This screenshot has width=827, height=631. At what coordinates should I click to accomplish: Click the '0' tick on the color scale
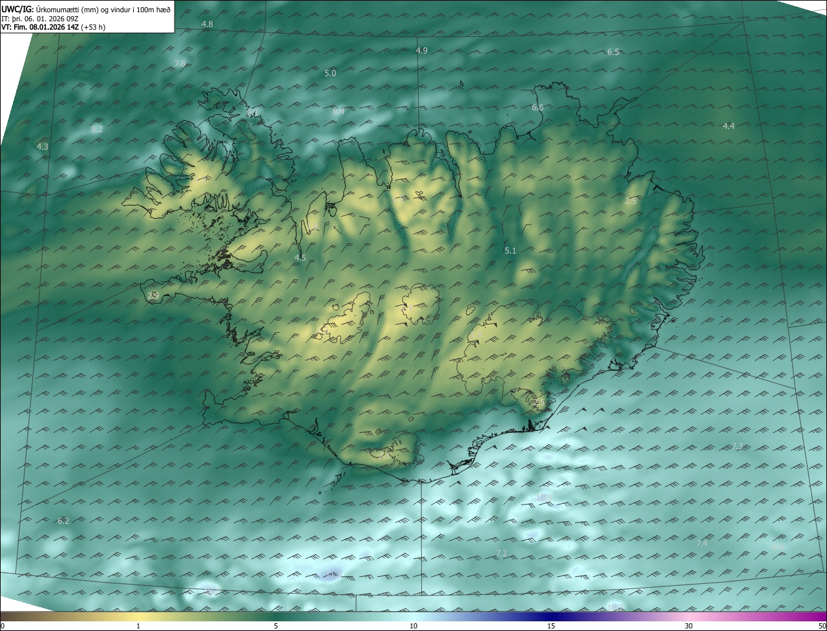tap(3, 626)
